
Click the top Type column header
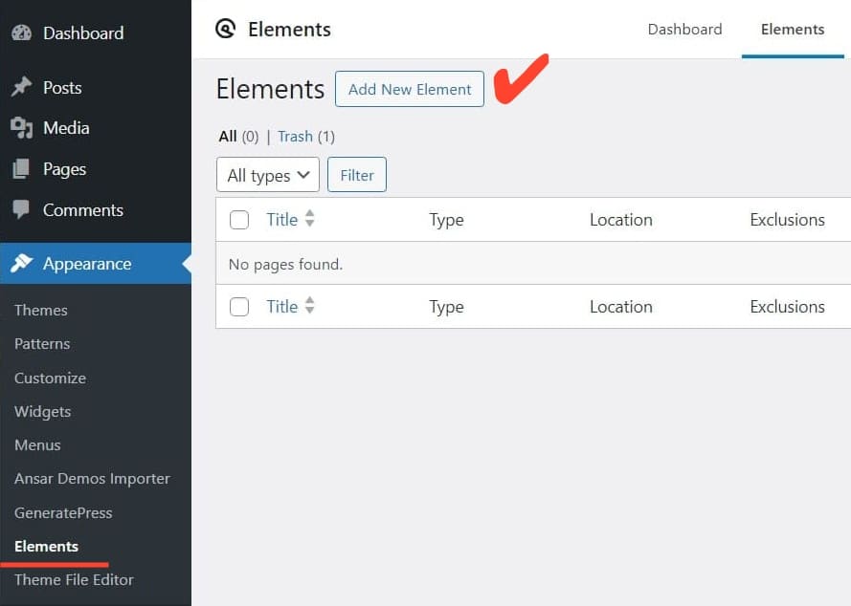tap(447, 220)
